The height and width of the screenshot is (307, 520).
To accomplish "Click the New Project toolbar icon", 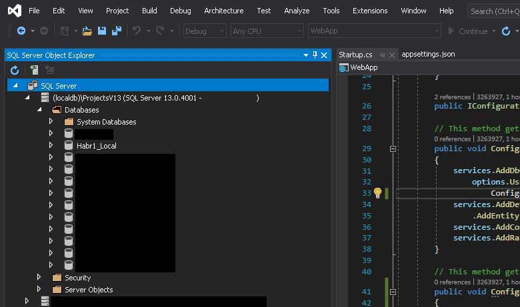I will click(65, 31).
